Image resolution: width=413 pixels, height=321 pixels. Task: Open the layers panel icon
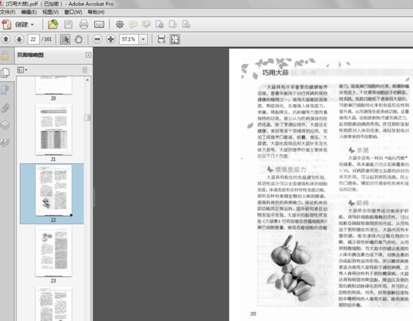click(x=5, y=125)
